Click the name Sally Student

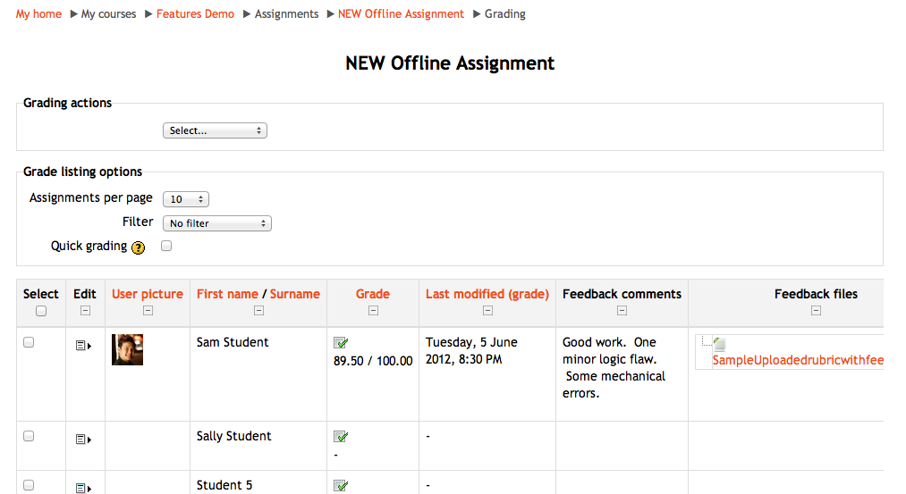(233, 436)
